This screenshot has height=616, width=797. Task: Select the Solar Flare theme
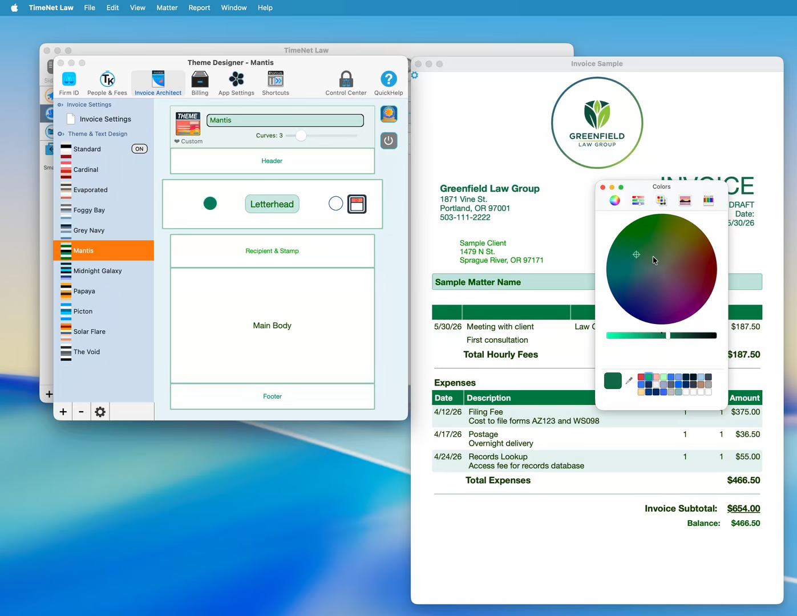(104, 331)
